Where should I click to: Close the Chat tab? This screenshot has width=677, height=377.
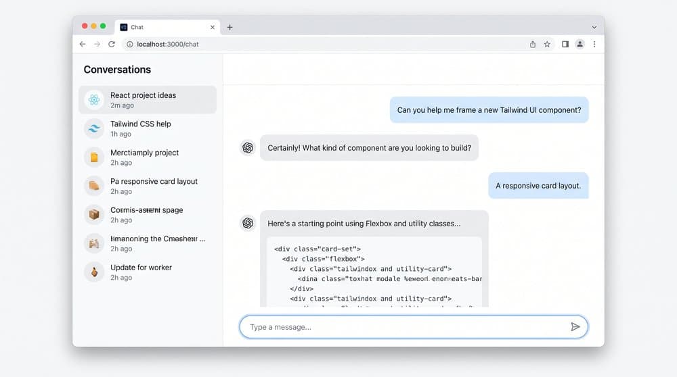[213, 27]
